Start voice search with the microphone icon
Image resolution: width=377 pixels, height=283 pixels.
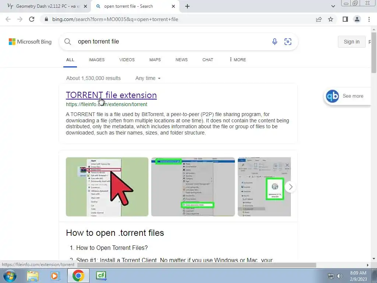tap(275, 42)
